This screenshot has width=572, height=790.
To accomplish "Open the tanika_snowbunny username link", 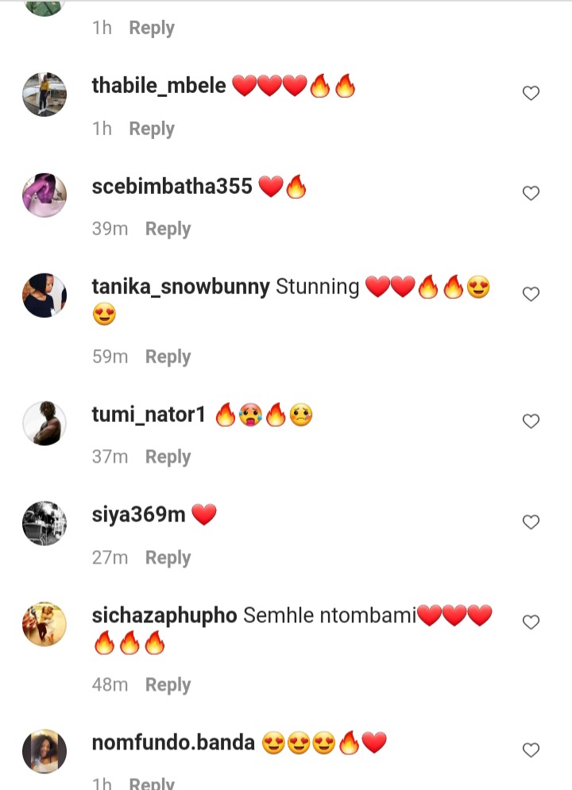I will pos(181,287).
